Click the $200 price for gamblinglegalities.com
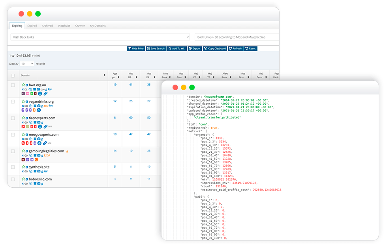 click(x=47, y=155)
